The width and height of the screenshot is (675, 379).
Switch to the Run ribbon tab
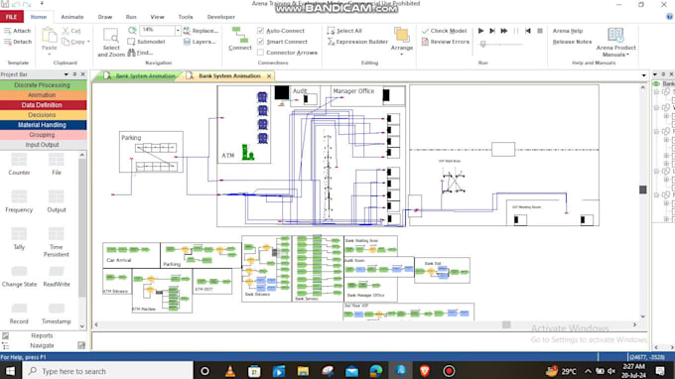[x=131, y=17]
